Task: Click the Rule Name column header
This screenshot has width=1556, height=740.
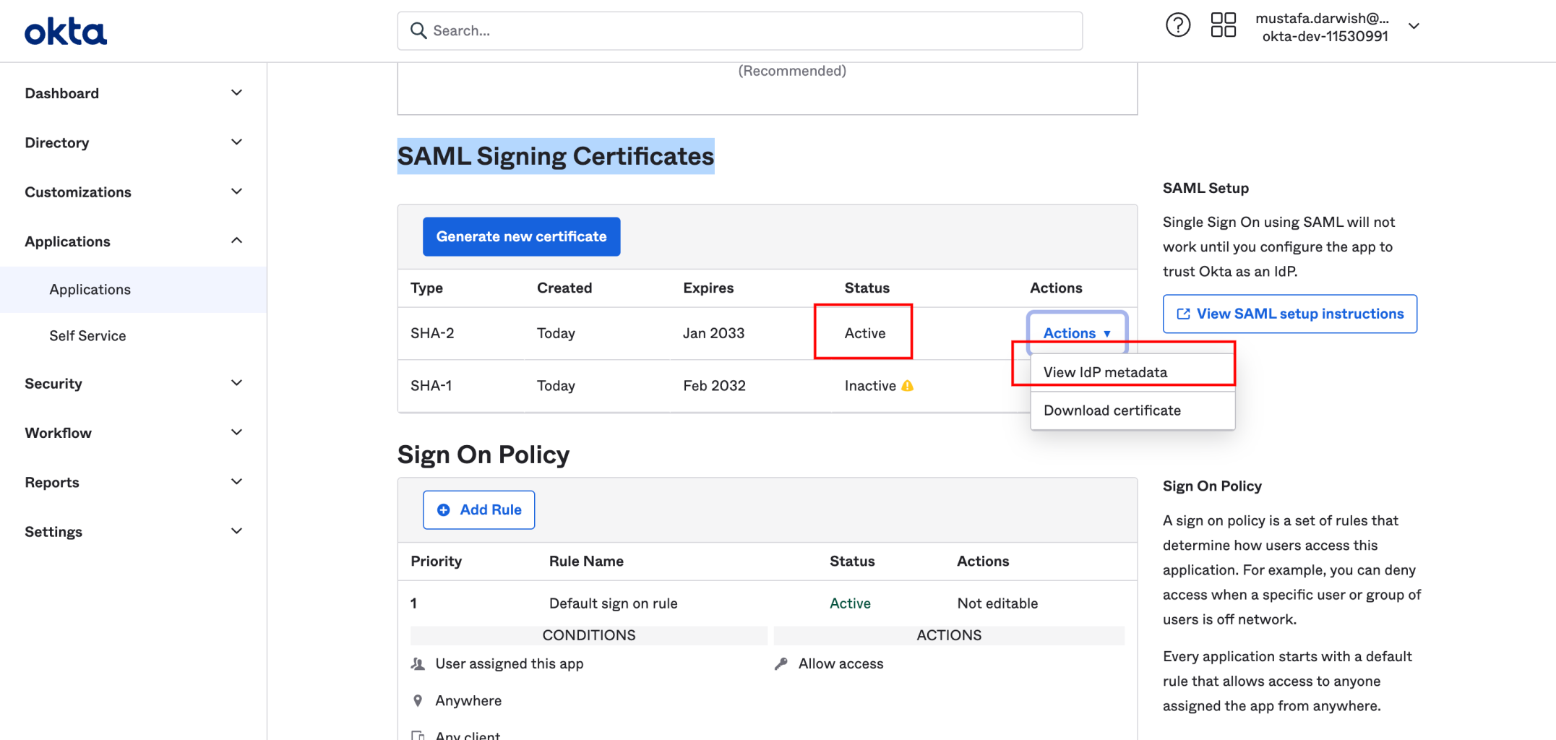Action: pos(586,562)
